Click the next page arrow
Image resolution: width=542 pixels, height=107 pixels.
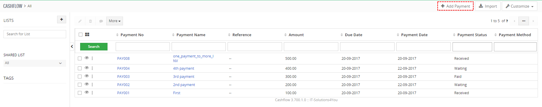(533, 21)
